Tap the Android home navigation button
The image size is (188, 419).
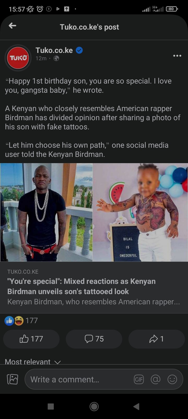coord(94,406)
